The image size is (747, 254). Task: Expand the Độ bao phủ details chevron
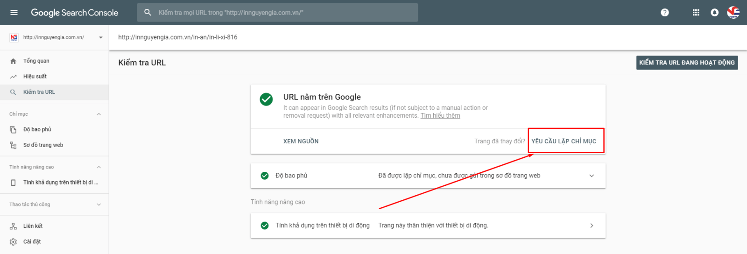[x=592, y=176]
